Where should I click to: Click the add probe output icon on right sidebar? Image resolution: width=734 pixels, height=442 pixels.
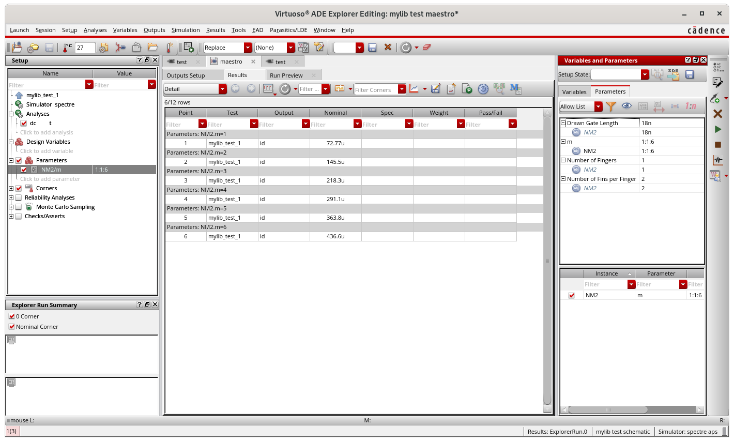coord(715,98)
